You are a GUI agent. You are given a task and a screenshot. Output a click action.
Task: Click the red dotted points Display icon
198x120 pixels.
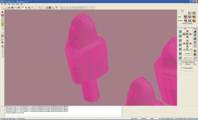195,46
